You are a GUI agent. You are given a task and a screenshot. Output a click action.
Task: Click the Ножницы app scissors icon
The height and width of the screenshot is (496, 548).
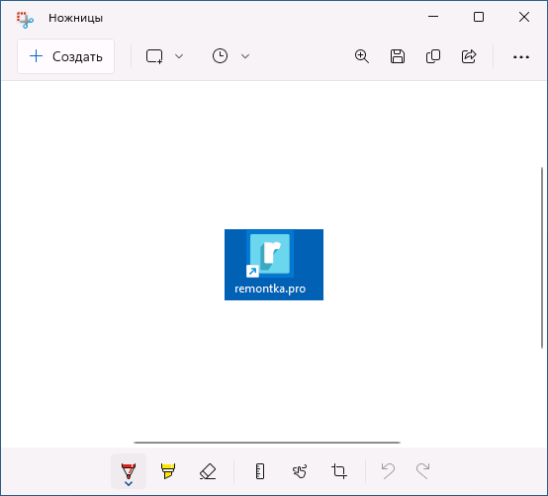pos(25,19)
